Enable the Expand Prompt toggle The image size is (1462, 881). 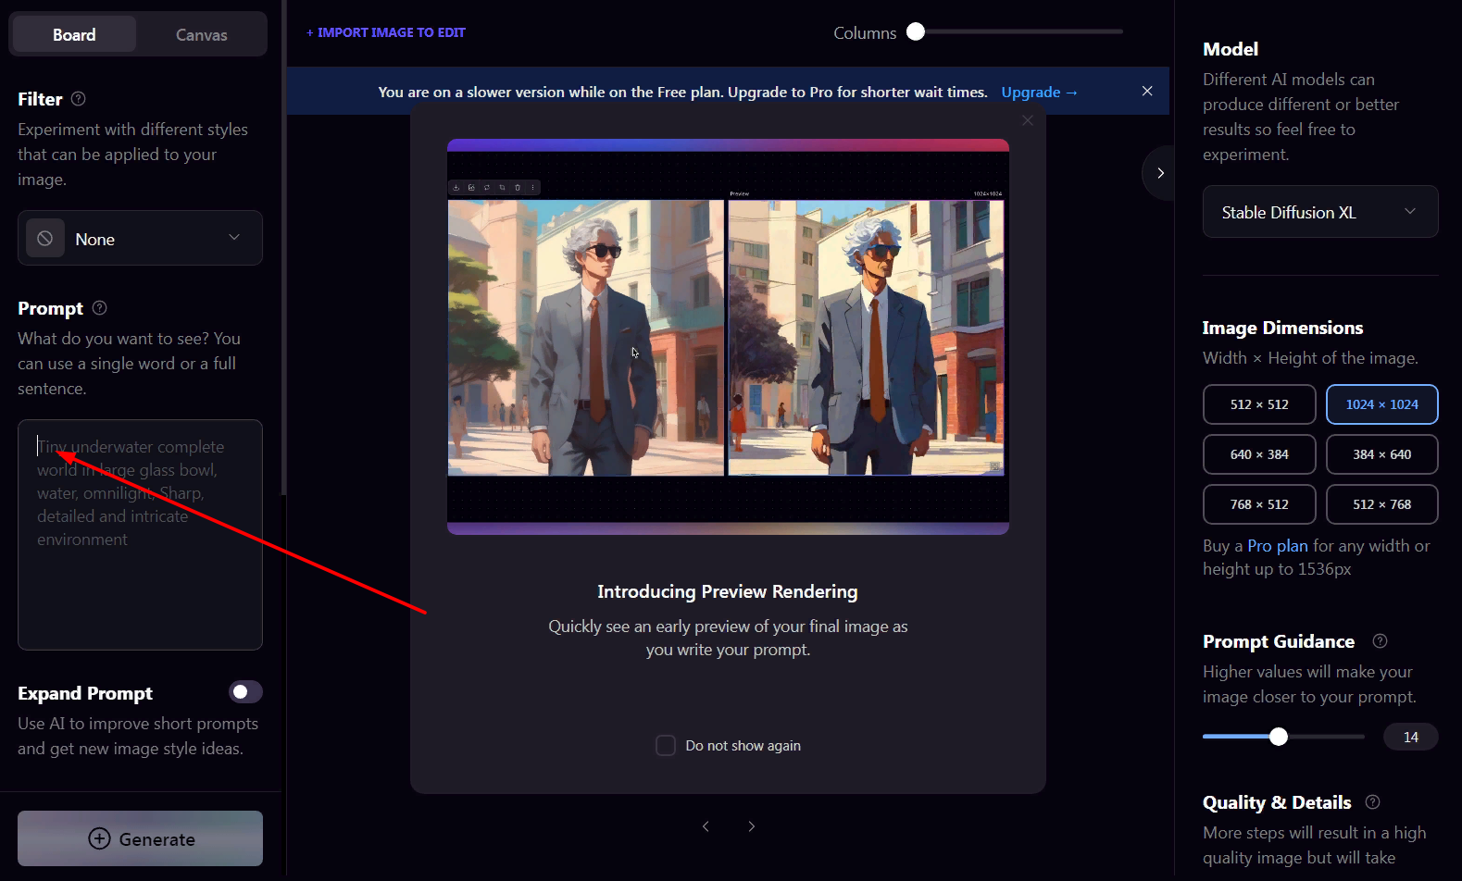pyautogui.click(x=245, y=692)
